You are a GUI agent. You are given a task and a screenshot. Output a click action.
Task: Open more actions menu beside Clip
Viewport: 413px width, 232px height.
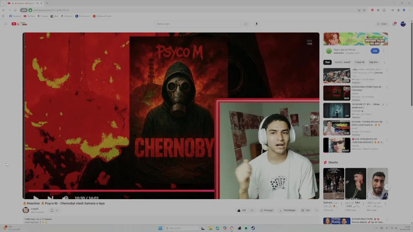pyautogui.click(x=317, y=210)
